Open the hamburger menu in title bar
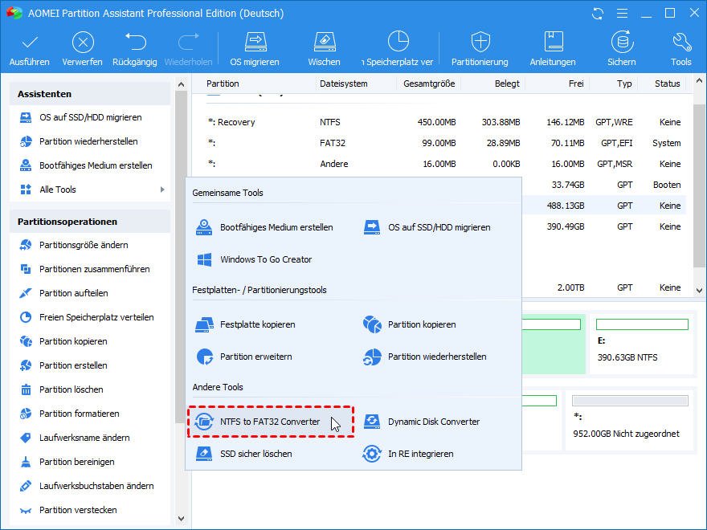The width and height of the screenshot is (707, 530). coord(622,14)
